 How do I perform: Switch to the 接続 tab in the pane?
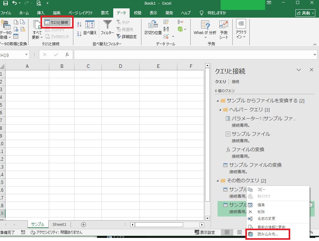(x=235, y=82)
